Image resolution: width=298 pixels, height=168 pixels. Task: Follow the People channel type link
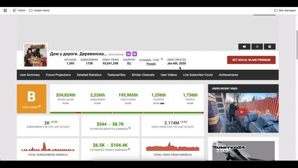151,64
